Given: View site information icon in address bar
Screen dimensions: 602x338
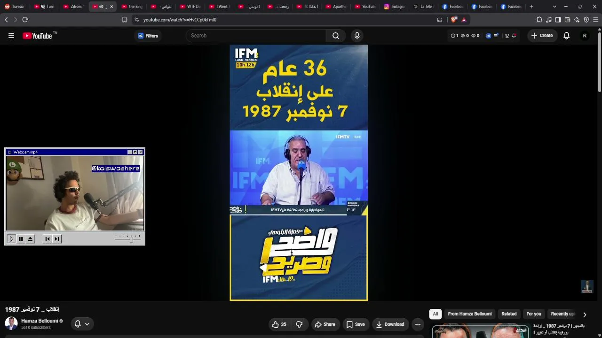Looking at the screenshot, I should coord(136,20).
